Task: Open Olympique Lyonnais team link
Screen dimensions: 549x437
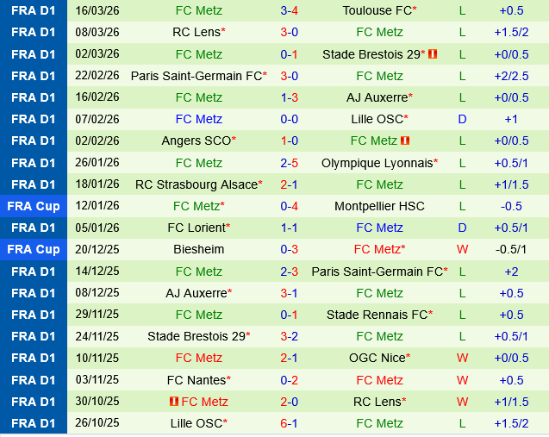Action: (377, 162)
